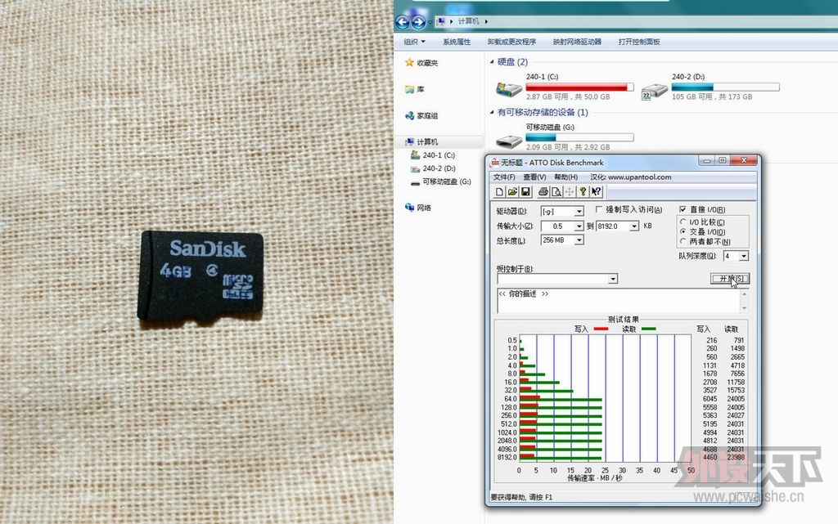The width and height of the screenshot is (838, 524).
Task: Open the 总长度 dropdown showing 256 MB
Action: pos(579,240)
